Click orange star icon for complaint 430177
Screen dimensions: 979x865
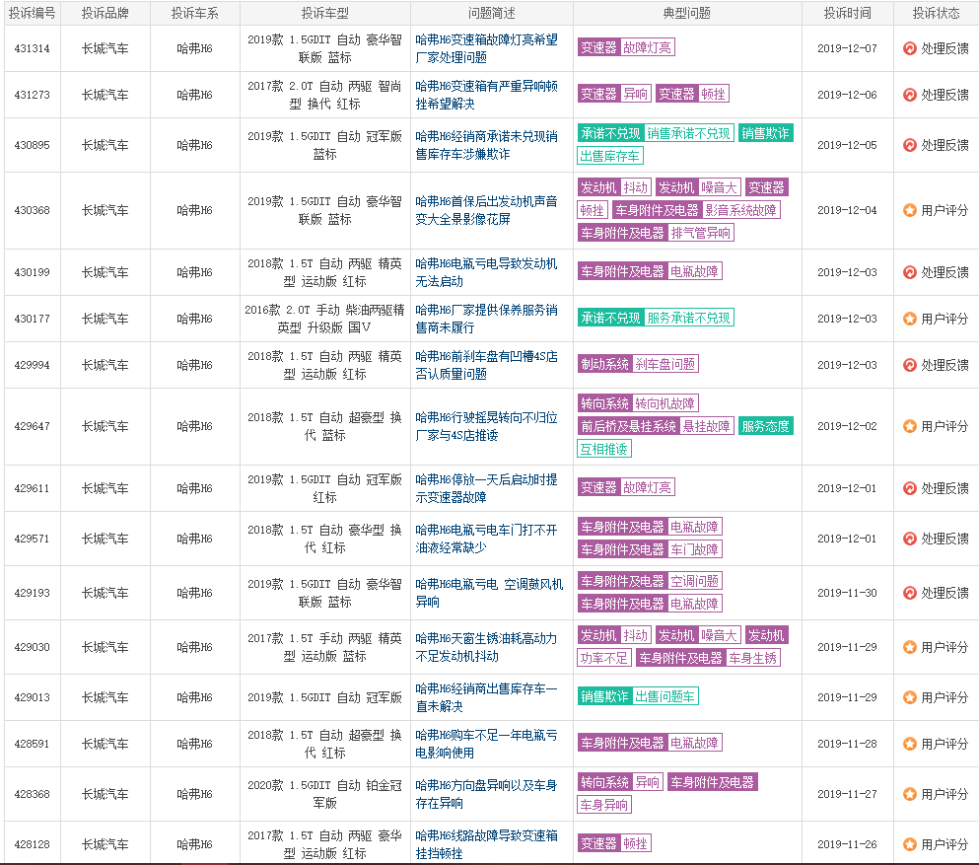[x=910, y=319]
